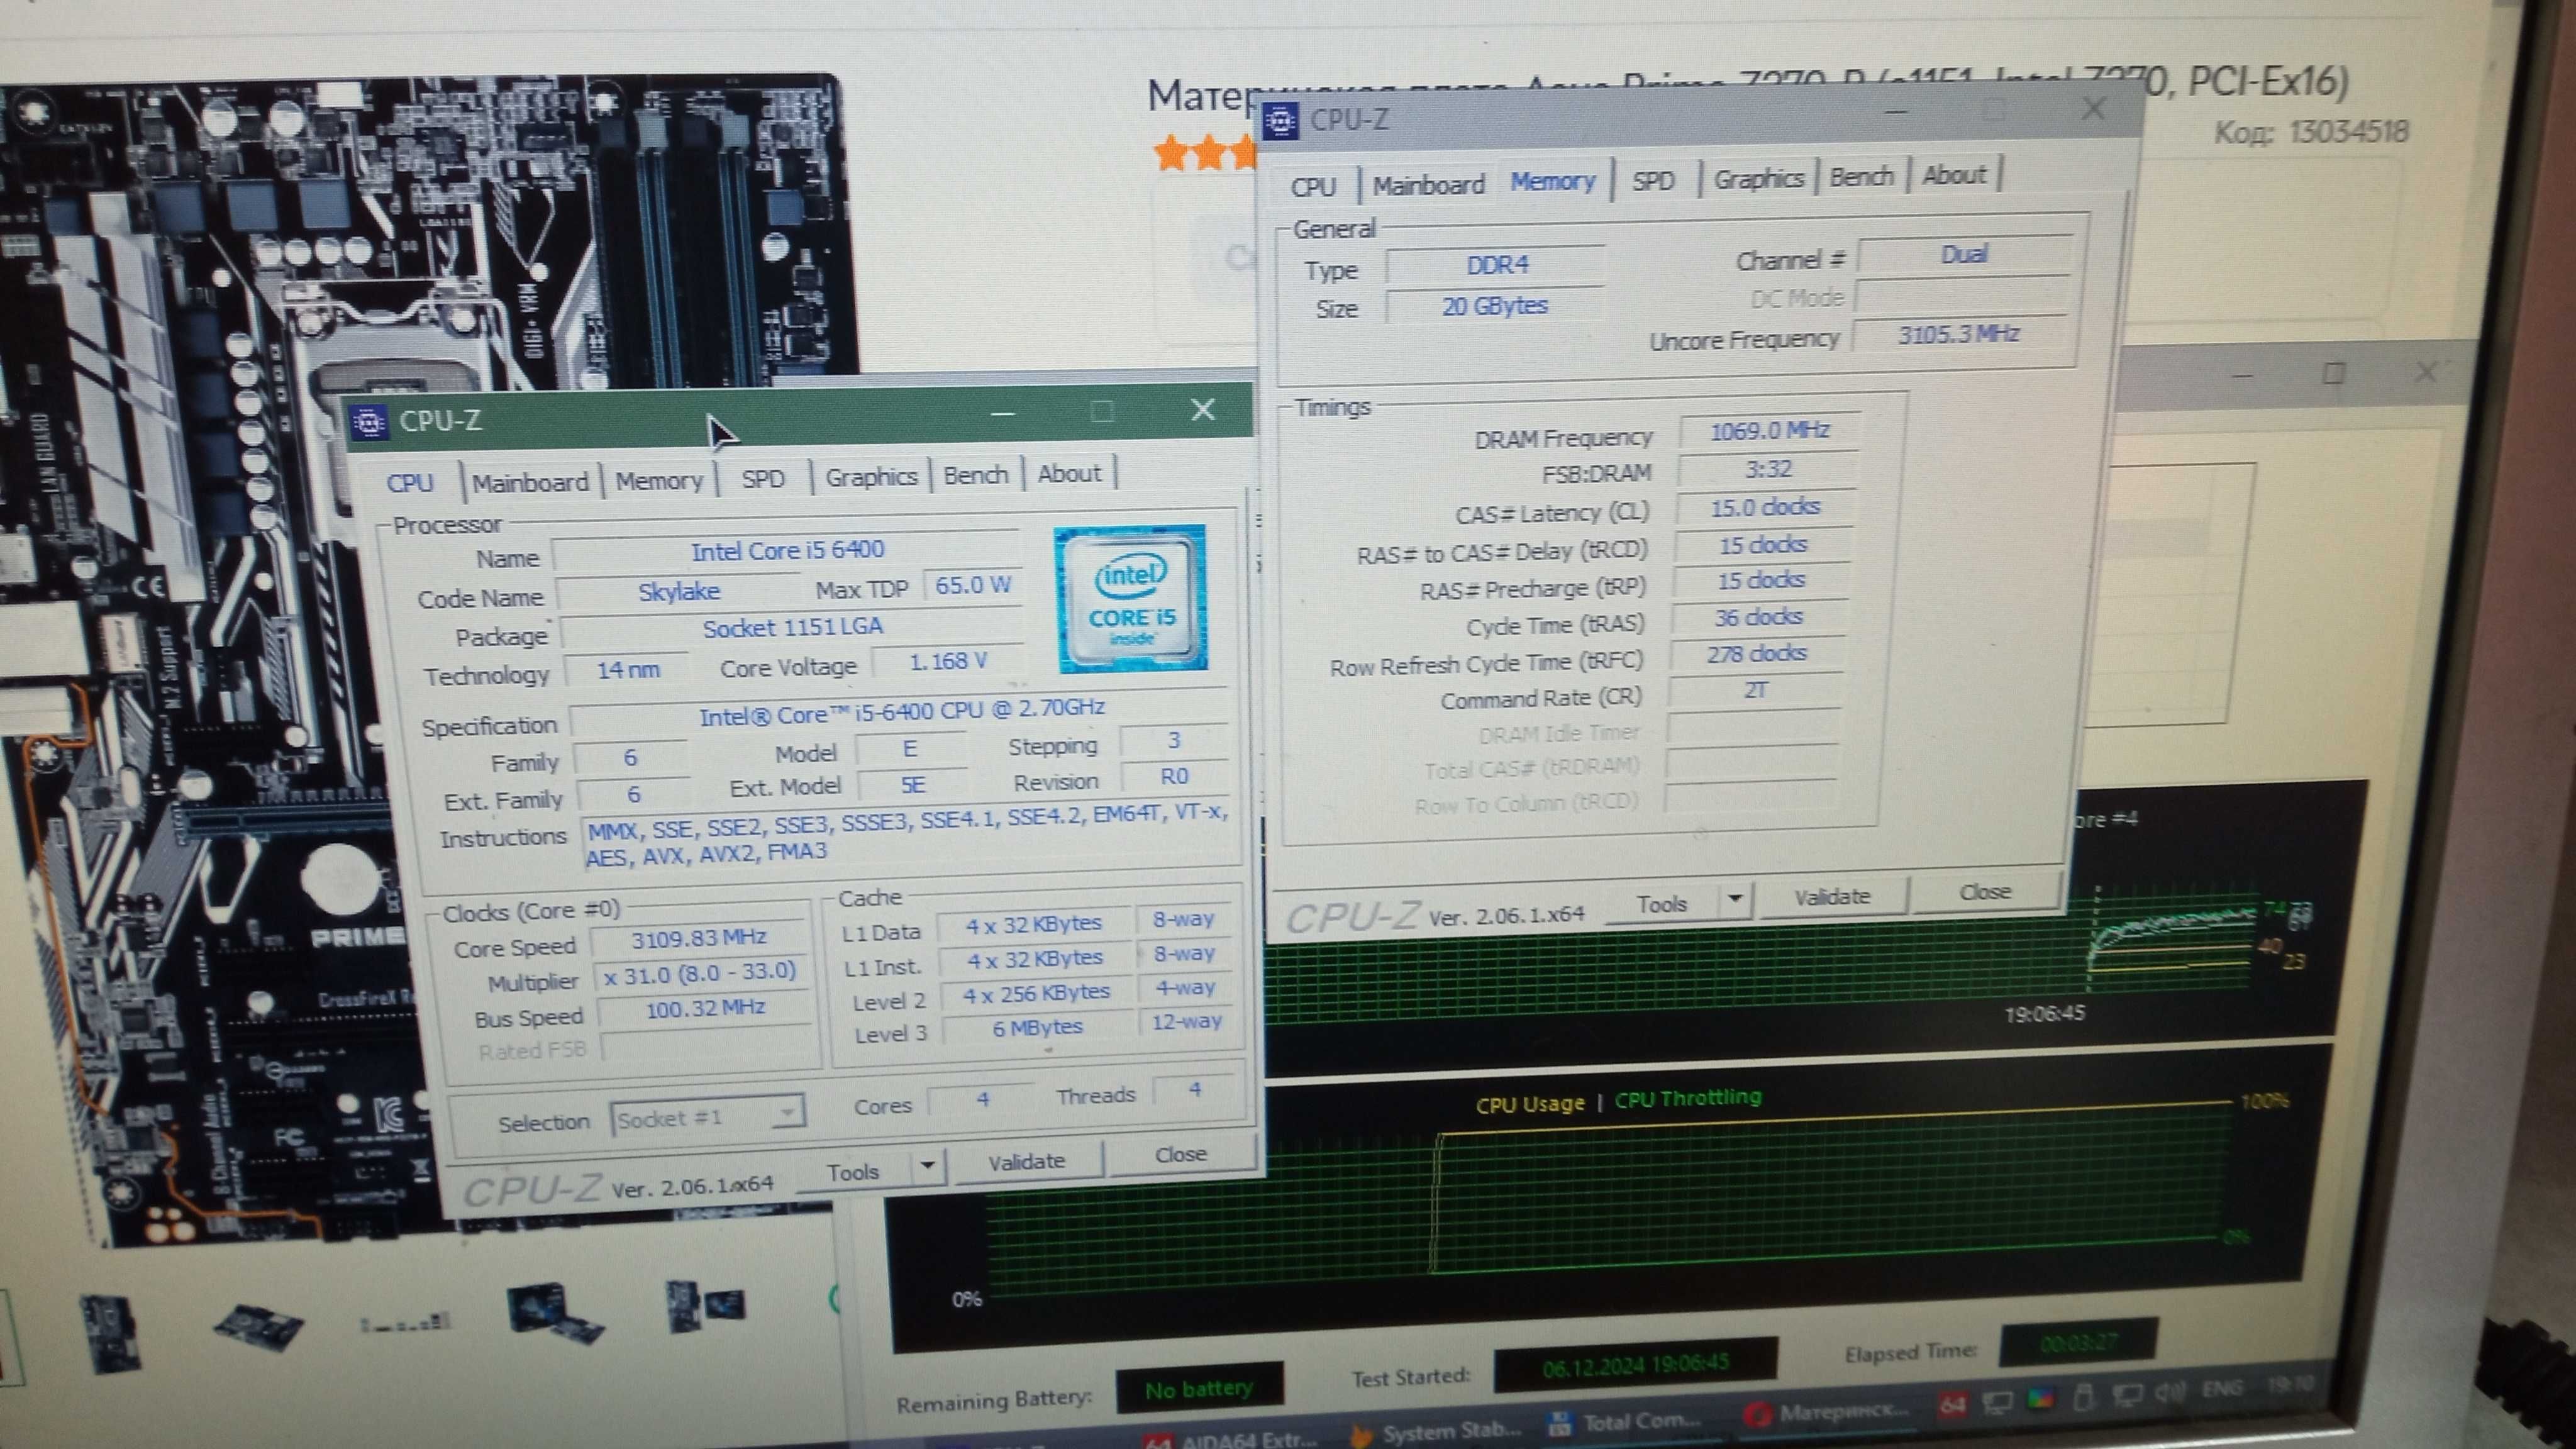The image size is (2576, 1449).
Task: Switch to CPU tab in Memory CPU-Z window
Action: pyautogui.click(x=1313, y=187)
